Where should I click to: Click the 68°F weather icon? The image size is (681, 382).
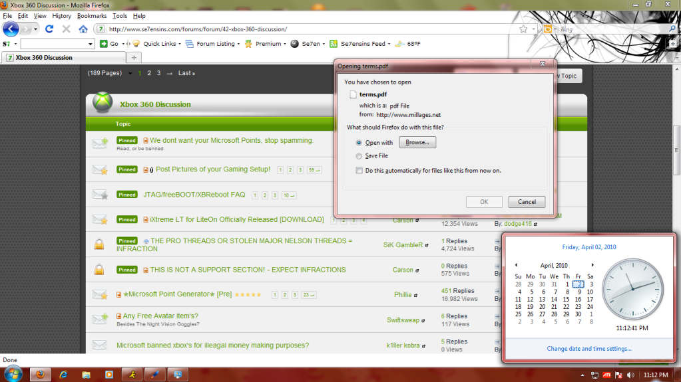coord(399,44)
